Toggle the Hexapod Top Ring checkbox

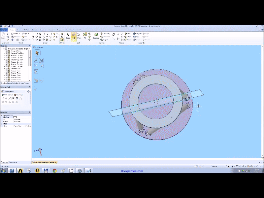click(x=6, y=53)
